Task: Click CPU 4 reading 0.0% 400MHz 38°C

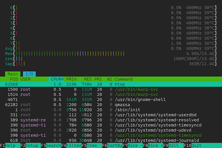Action: click(192, 28)
